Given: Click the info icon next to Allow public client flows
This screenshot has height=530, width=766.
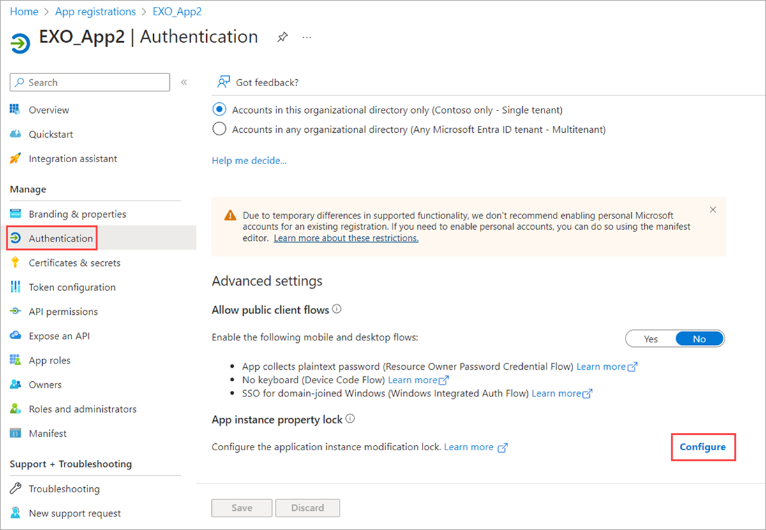Looking at the screenshot, I should (337, 310).
